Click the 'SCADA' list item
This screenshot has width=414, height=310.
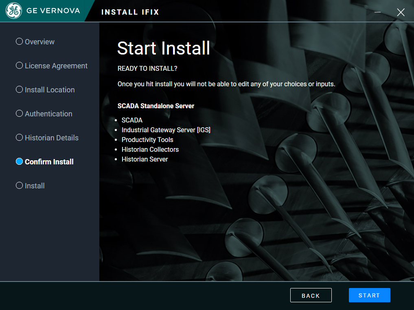(x=132, y=120)
